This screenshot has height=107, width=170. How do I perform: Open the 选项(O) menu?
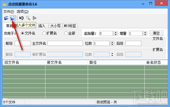click(x=22, y=12)
